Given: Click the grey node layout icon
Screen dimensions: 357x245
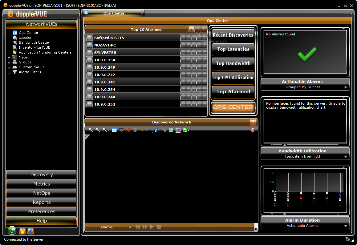Looking at the screenshot, I should pyautogui.click(x=136, y=130).
